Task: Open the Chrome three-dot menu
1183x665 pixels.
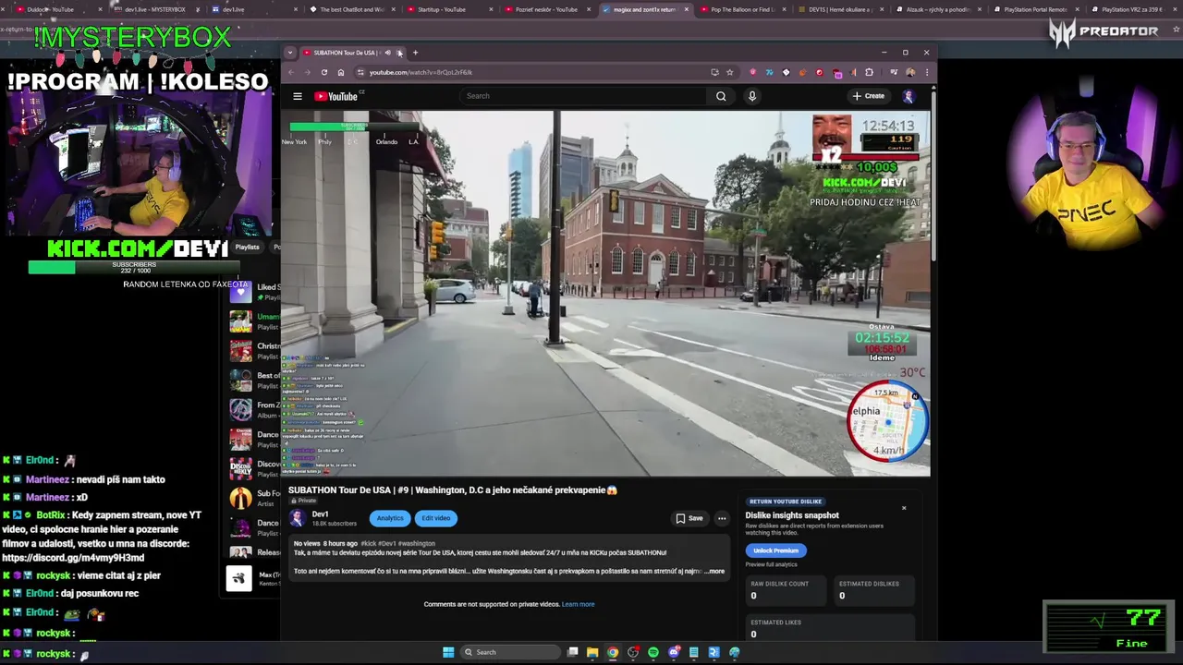Action: [x=926, y=72]
